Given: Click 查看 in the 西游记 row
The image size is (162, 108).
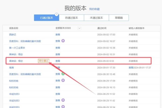Looking at the screenshot, I should tap(58, 35).
